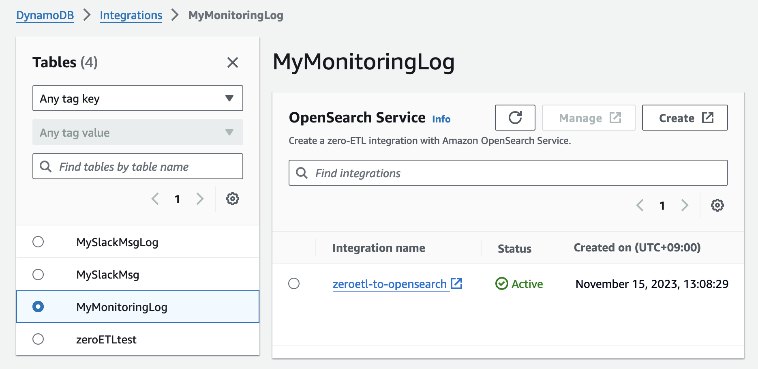Select the MySlackMsgLog table radio button
This screenshot has width=758, height=369.
click(38, 242)
